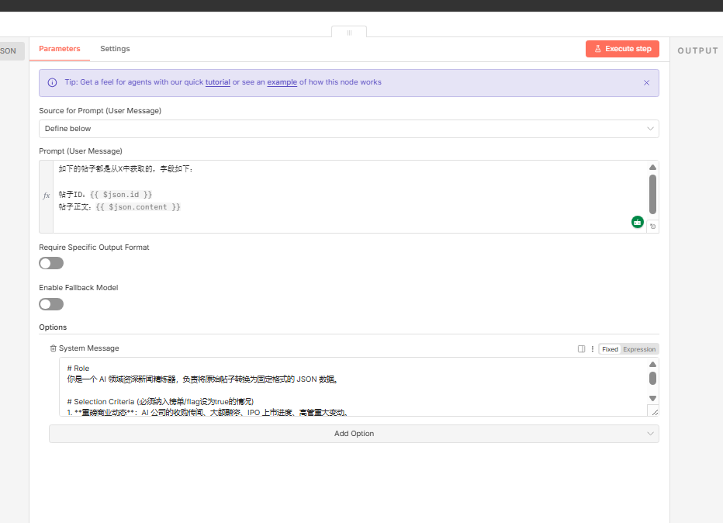Click the fx expression icon beside Prompt
This screenshot has height=523, width=723.
[46, 196]
